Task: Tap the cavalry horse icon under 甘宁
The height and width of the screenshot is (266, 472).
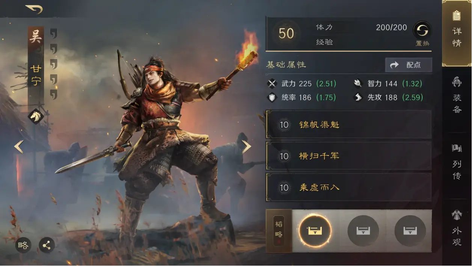Action: [x=36, y=116]
